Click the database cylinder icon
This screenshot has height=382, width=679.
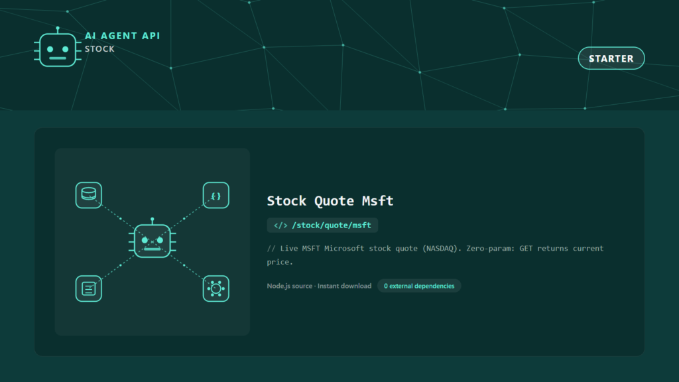(89, 195)
